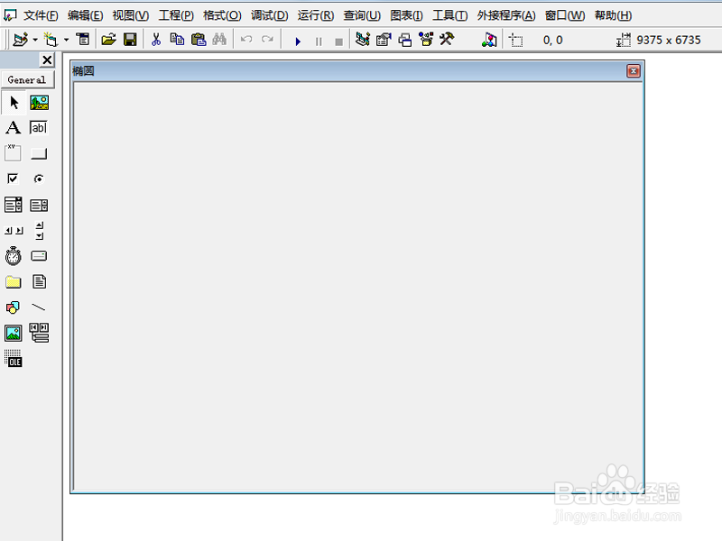Open the 调试(D) menu
Viewport: 722px width, 541px height.
click(x=269, y=15)
